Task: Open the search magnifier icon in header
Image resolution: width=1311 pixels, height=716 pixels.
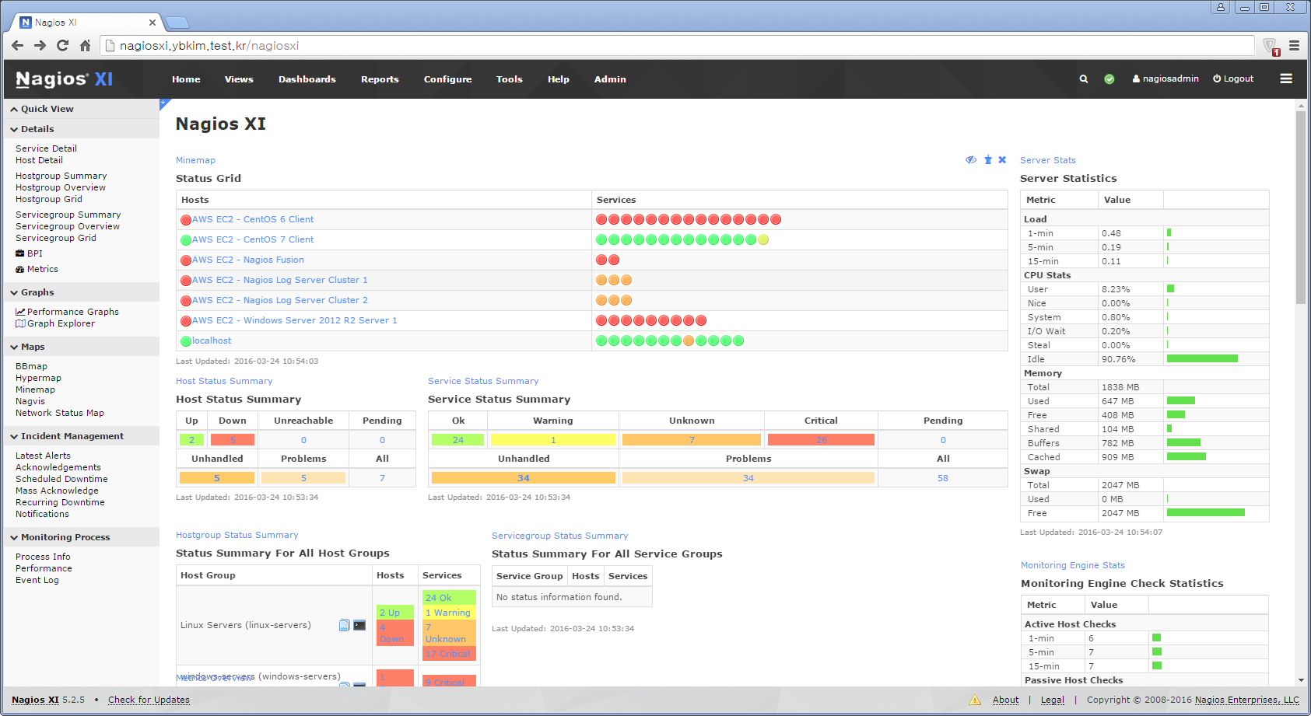Action: pyautogui.click(x=1083, y=79)
